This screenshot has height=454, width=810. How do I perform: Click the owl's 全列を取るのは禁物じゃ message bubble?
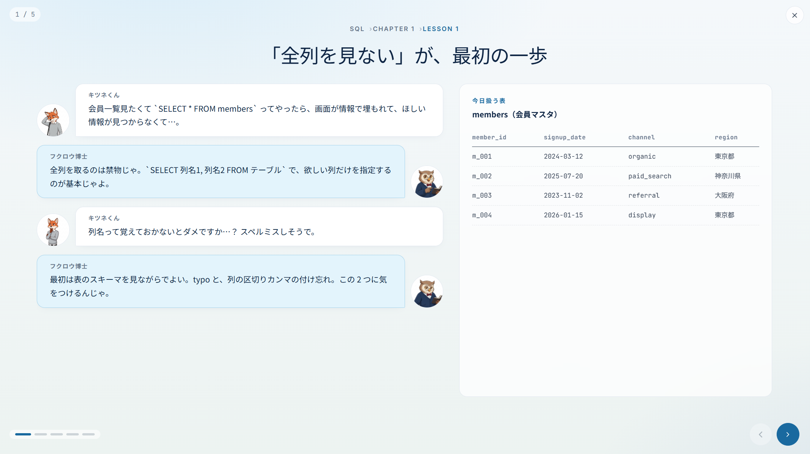coord(221,172)
